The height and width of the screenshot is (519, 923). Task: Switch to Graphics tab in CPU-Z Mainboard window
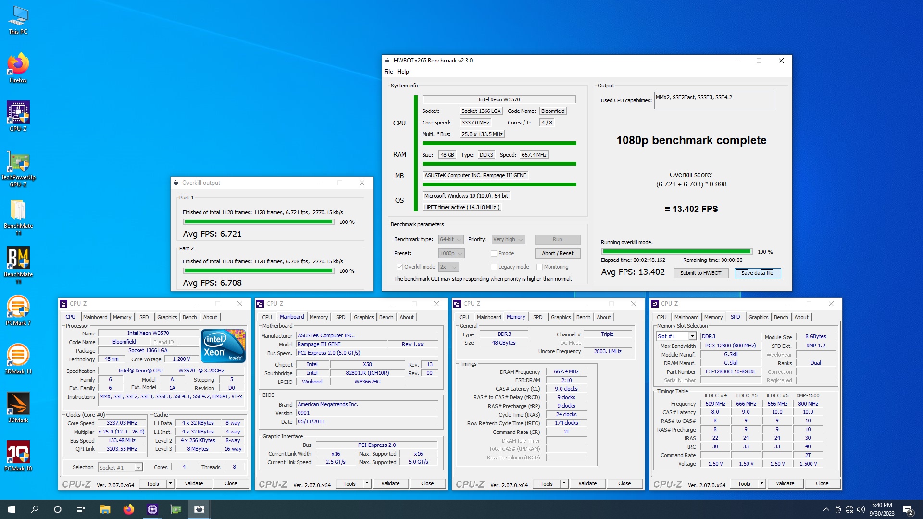(x=364, y=317)
